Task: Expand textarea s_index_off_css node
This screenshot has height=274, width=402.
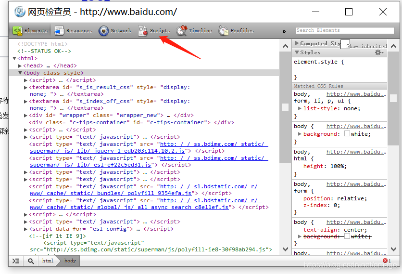Action: pos(25,102)
